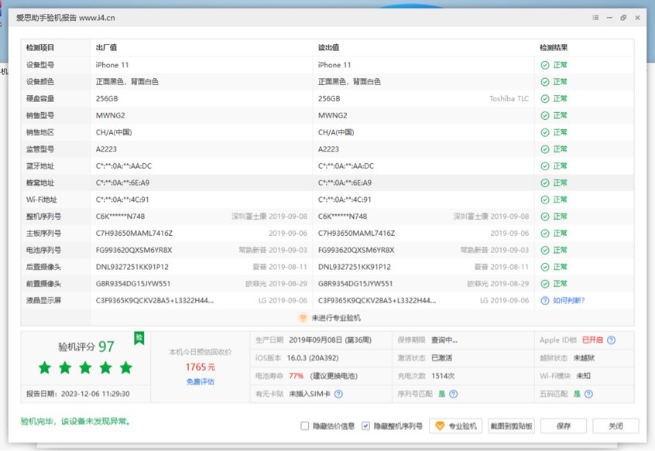Click the 专业验机 button
The image size is (655, 451).
pyautogui.click(x=455, y=426)
